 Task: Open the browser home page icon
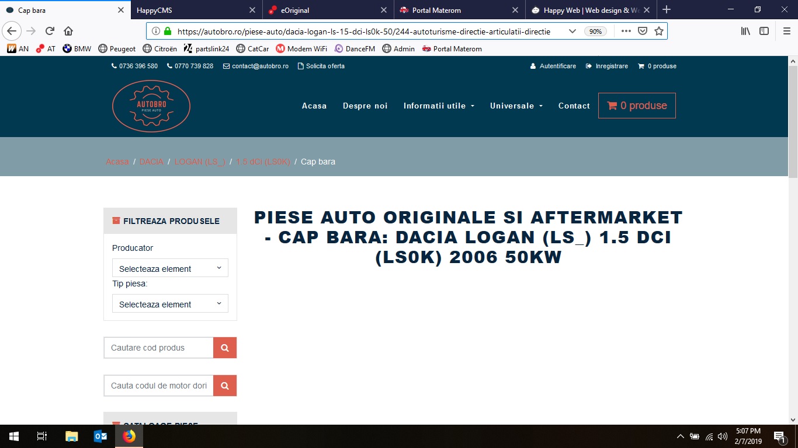68,31
